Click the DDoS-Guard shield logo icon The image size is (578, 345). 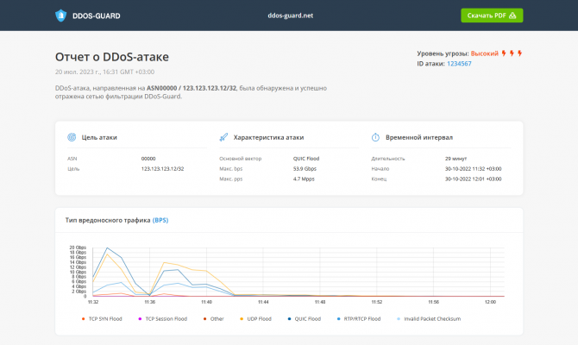pos(60,15)
